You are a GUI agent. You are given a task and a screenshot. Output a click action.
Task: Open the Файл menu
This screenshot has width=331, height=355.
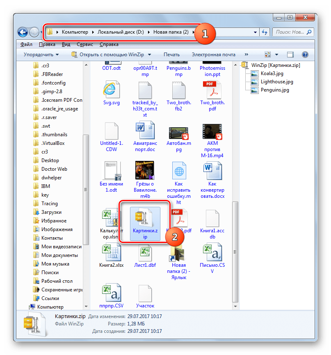26,44
